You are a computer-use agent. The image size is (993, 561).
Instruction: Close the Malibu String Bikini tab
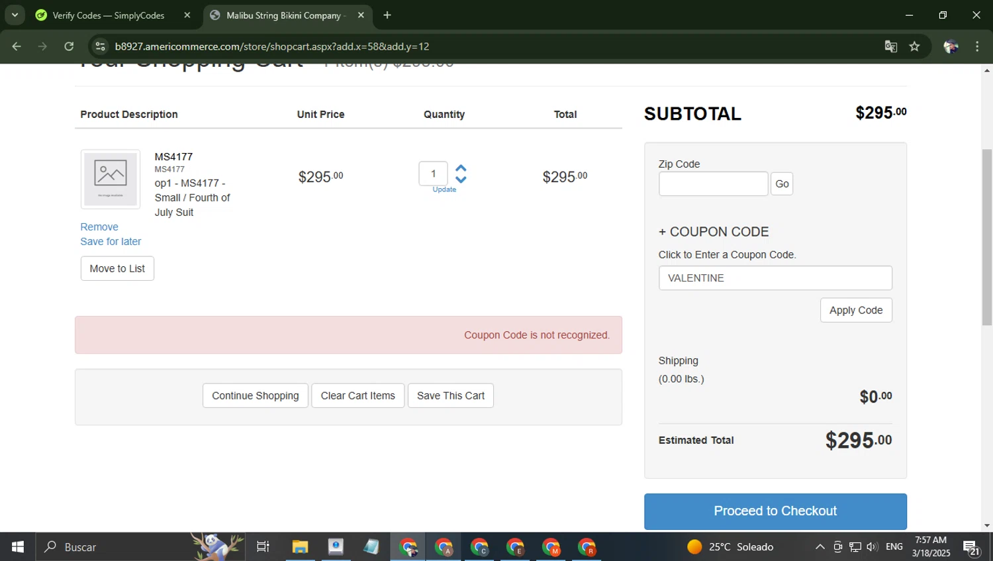361,15
